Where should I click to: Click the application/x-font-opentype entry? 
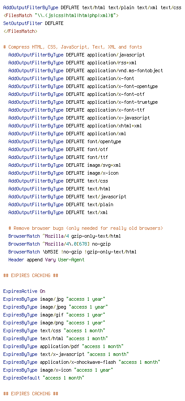[x=122, y=86]
